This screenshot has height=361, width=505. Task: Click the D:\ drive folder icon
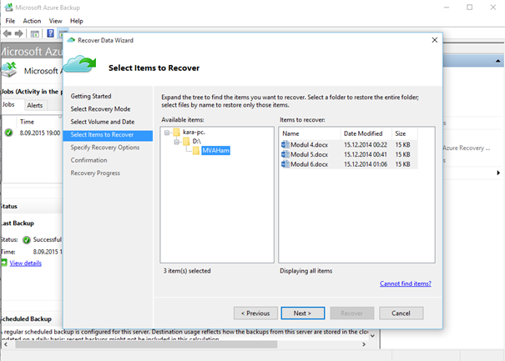point(186,141)
